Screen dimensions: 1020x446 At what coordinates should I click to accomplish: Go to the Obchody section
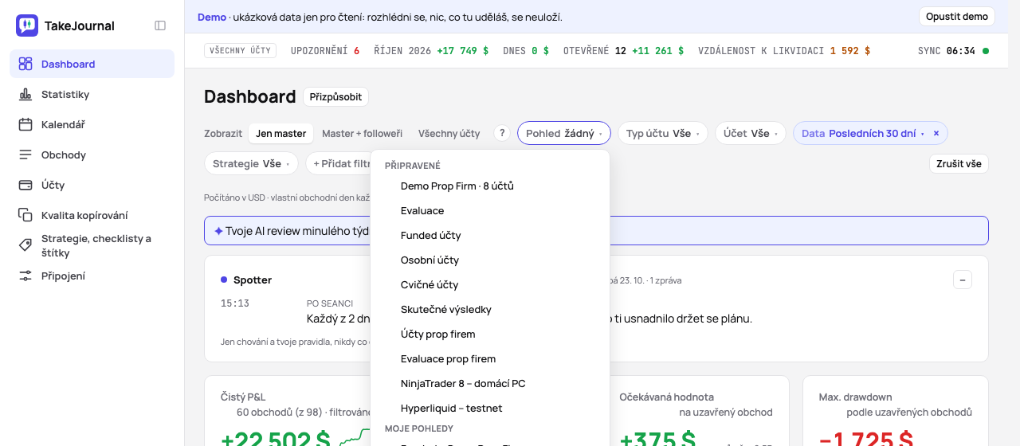click(92, 155)
